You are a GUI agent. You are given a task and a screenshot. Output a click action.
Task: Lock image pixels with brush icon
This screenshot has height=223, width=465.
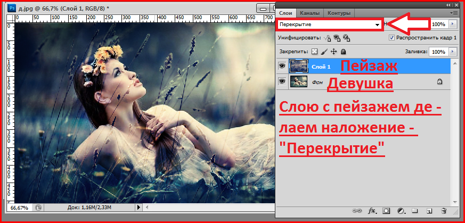(324, 52)
